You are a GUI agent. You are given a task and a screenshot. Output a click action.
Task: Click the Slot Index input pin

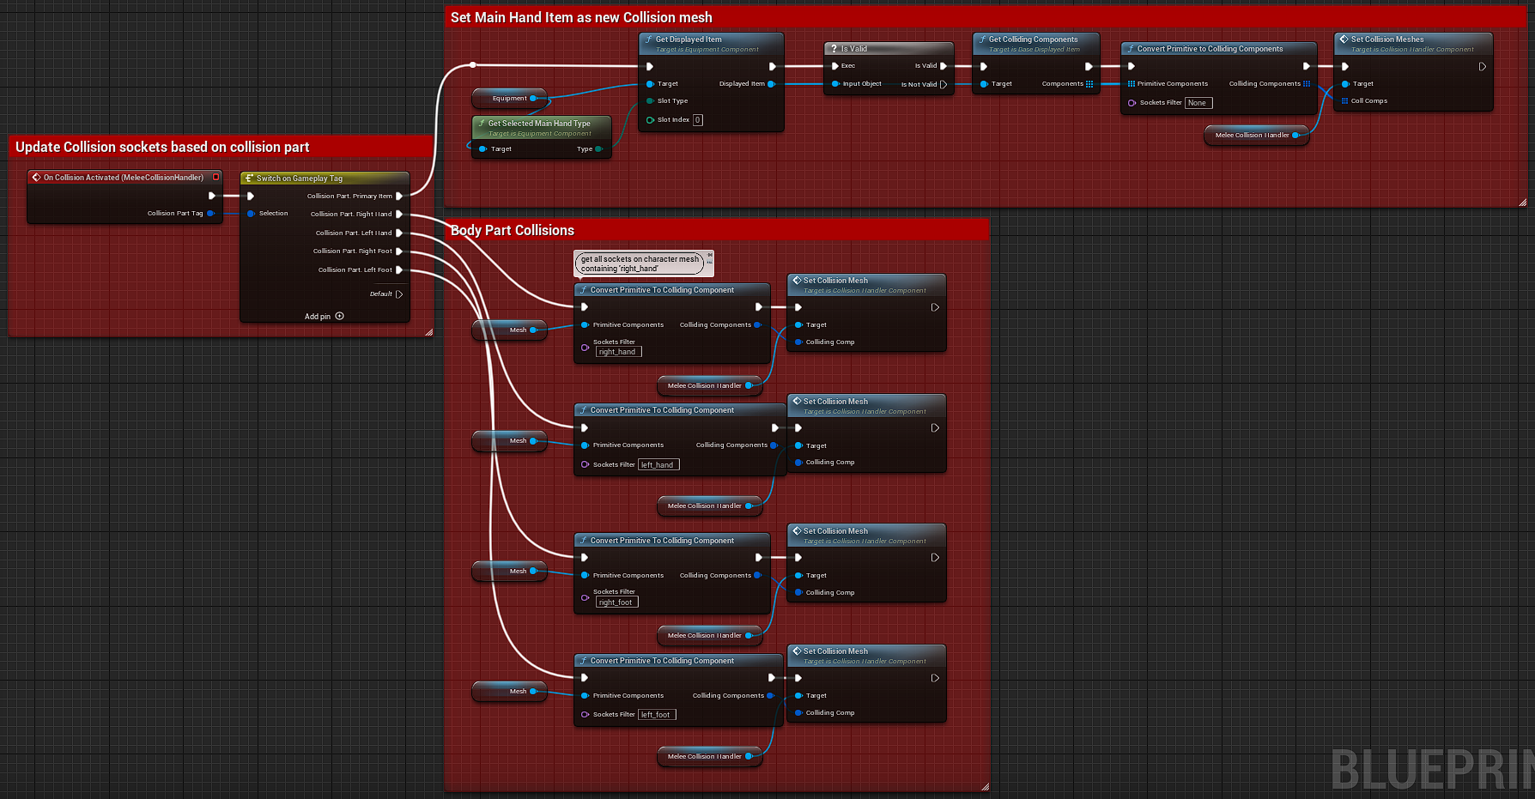click(x=650, y=120)
